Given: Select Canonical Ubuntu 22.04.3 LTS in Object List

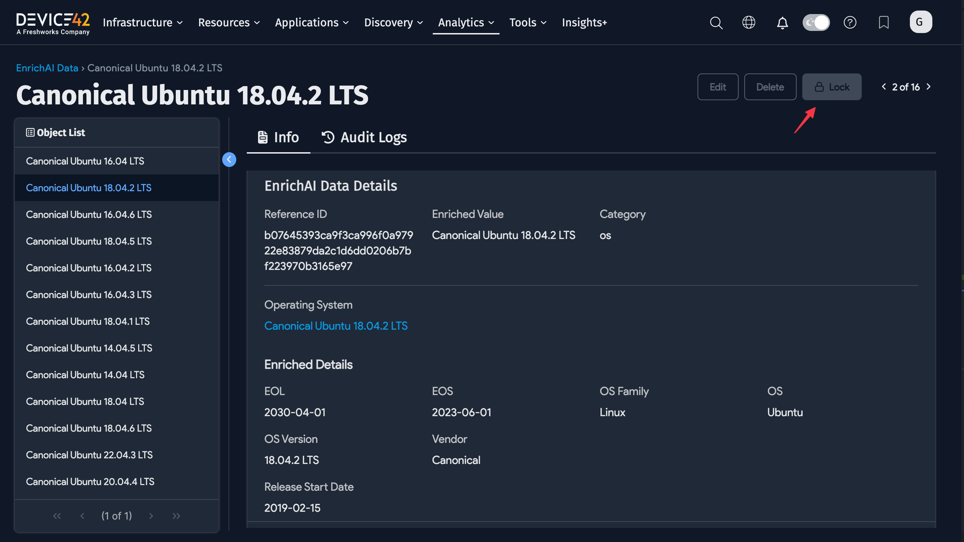Looking at the screenshot, I should [x=89, y=455].
